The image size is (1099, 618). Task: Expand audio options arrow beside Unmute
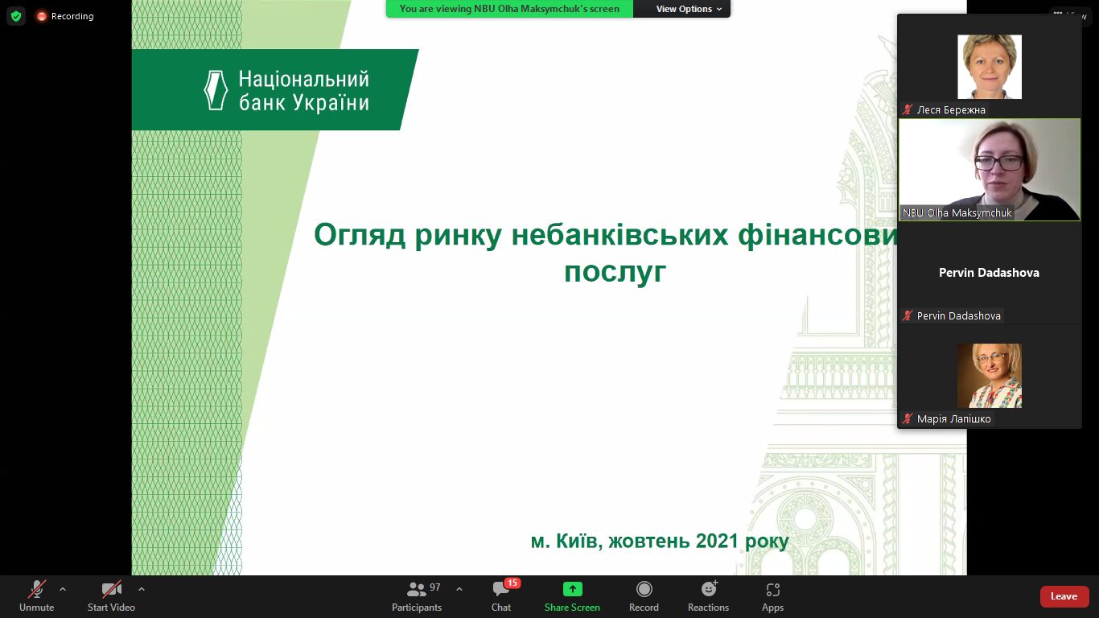point(63,589)
